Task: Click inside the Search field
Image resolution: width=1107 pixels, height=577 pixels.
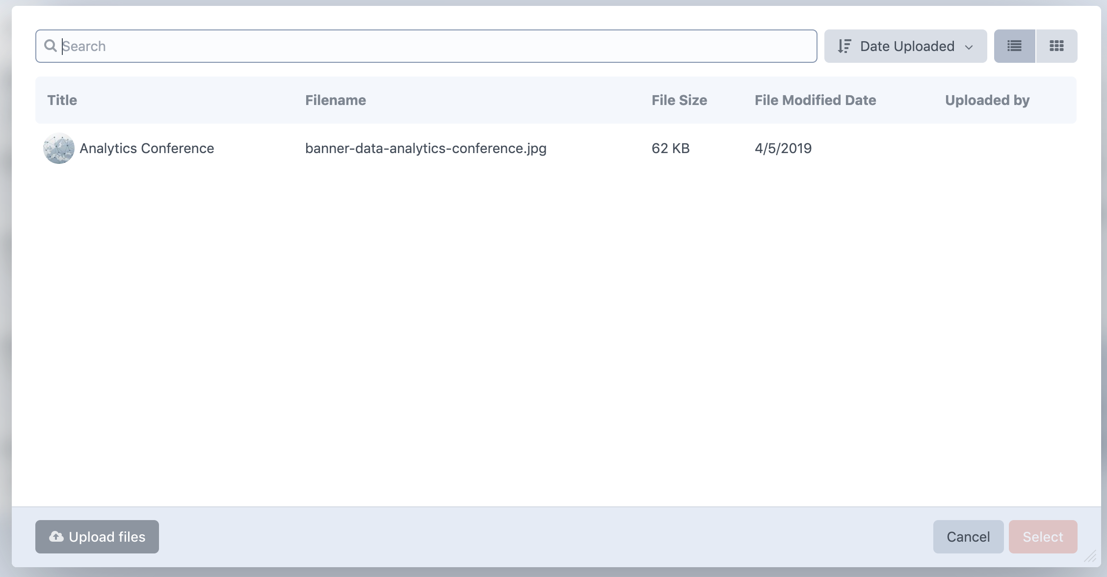Action: click(x=432, y=46)
